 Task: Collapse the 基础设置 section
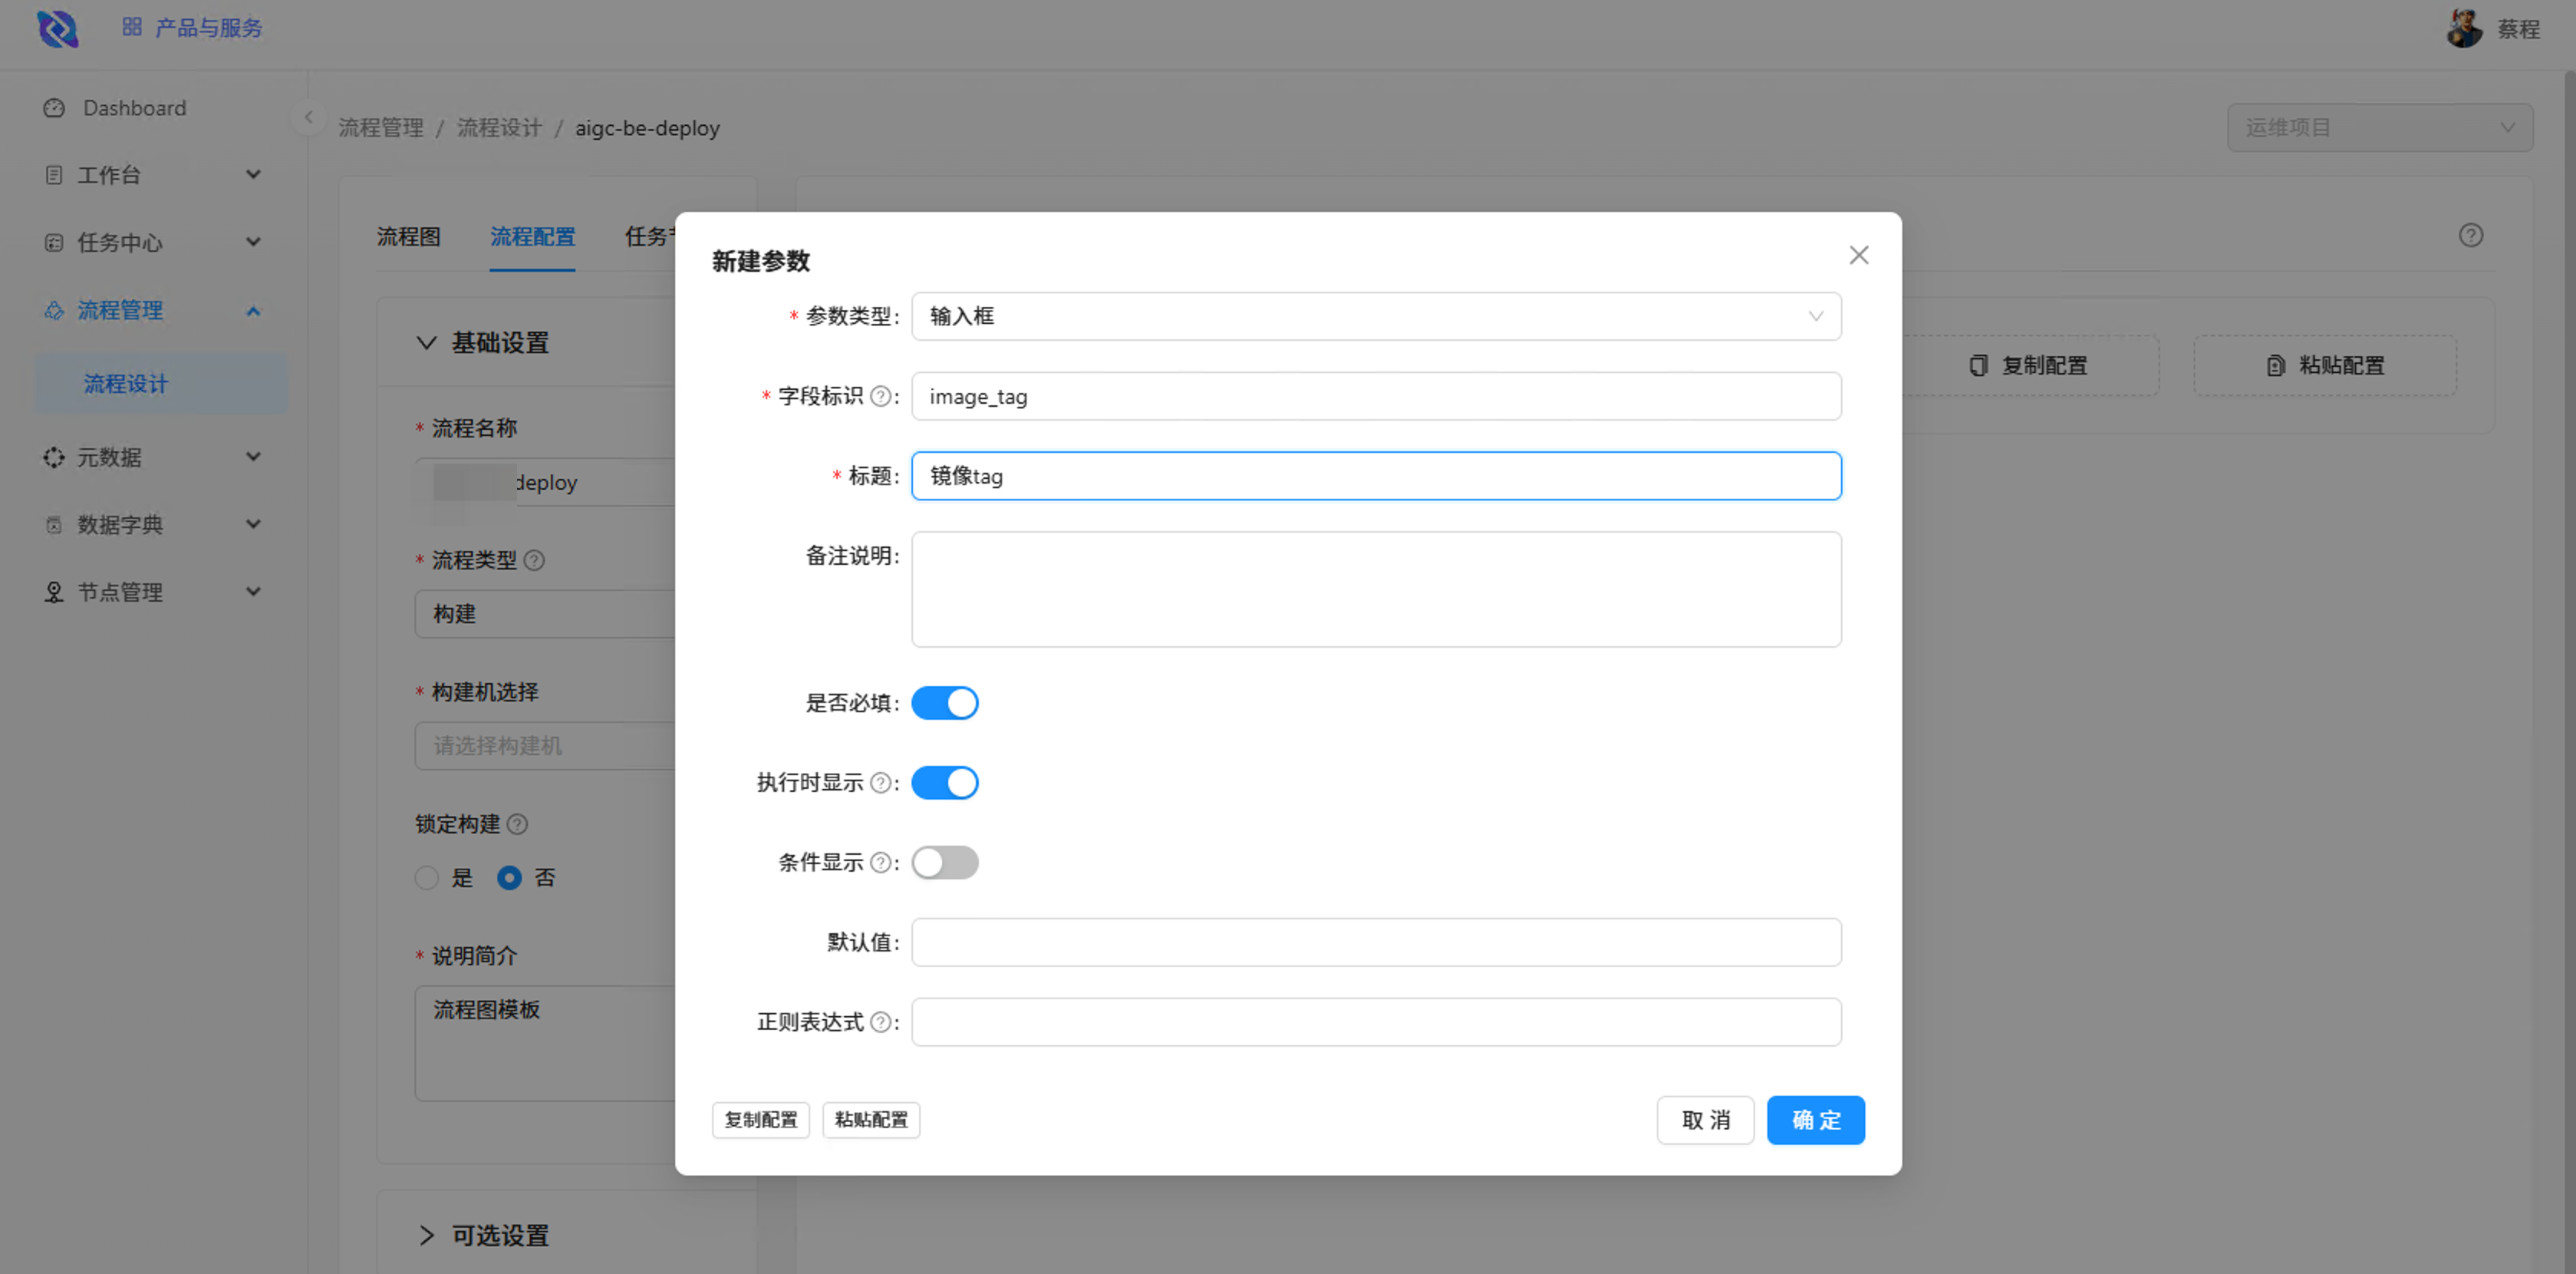tap(426, 343)
